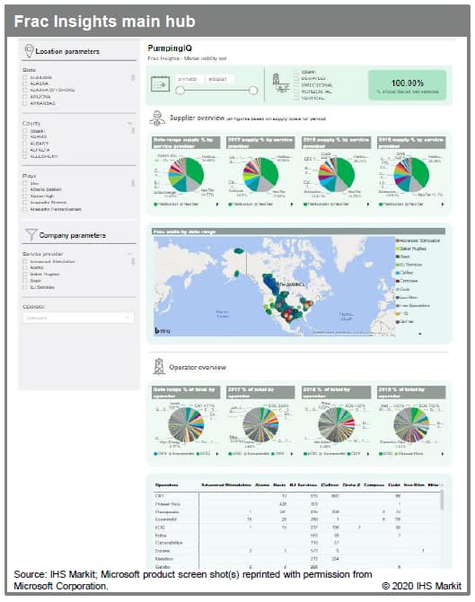Sort by the Calfrac column header
475x602 pixels.
[330, 484]
